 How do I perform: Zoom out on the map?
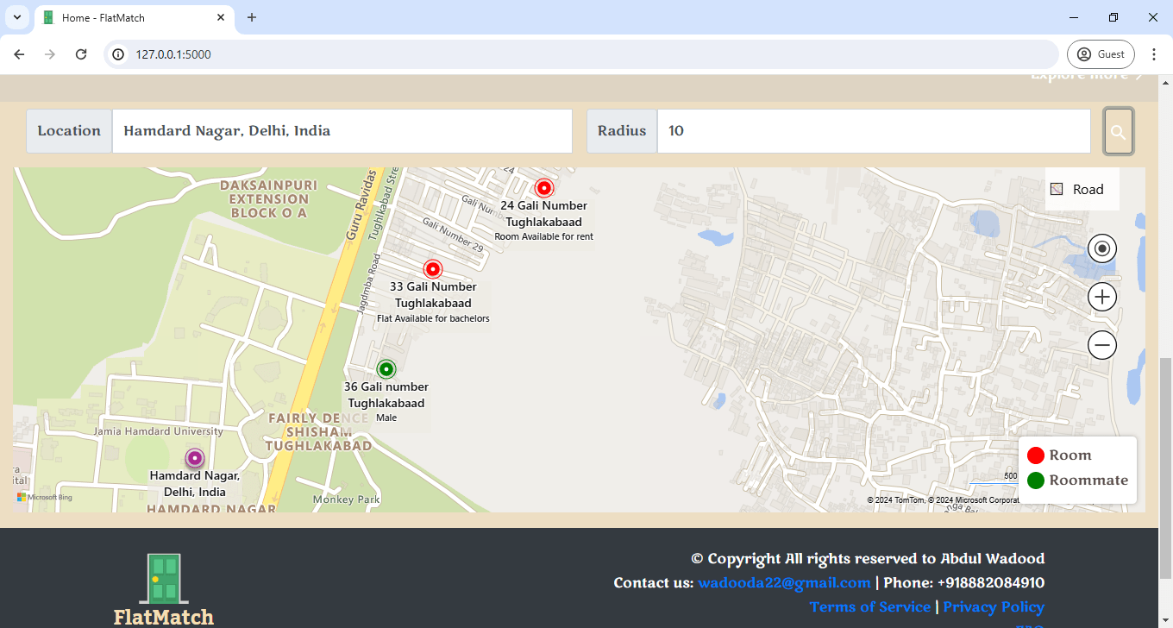(x=1102, y=345)
